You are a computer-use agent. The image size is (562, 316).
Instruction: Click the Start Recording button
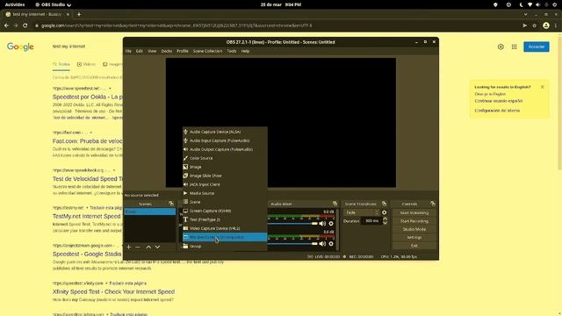pyautogui.click(x=414, y=221)
